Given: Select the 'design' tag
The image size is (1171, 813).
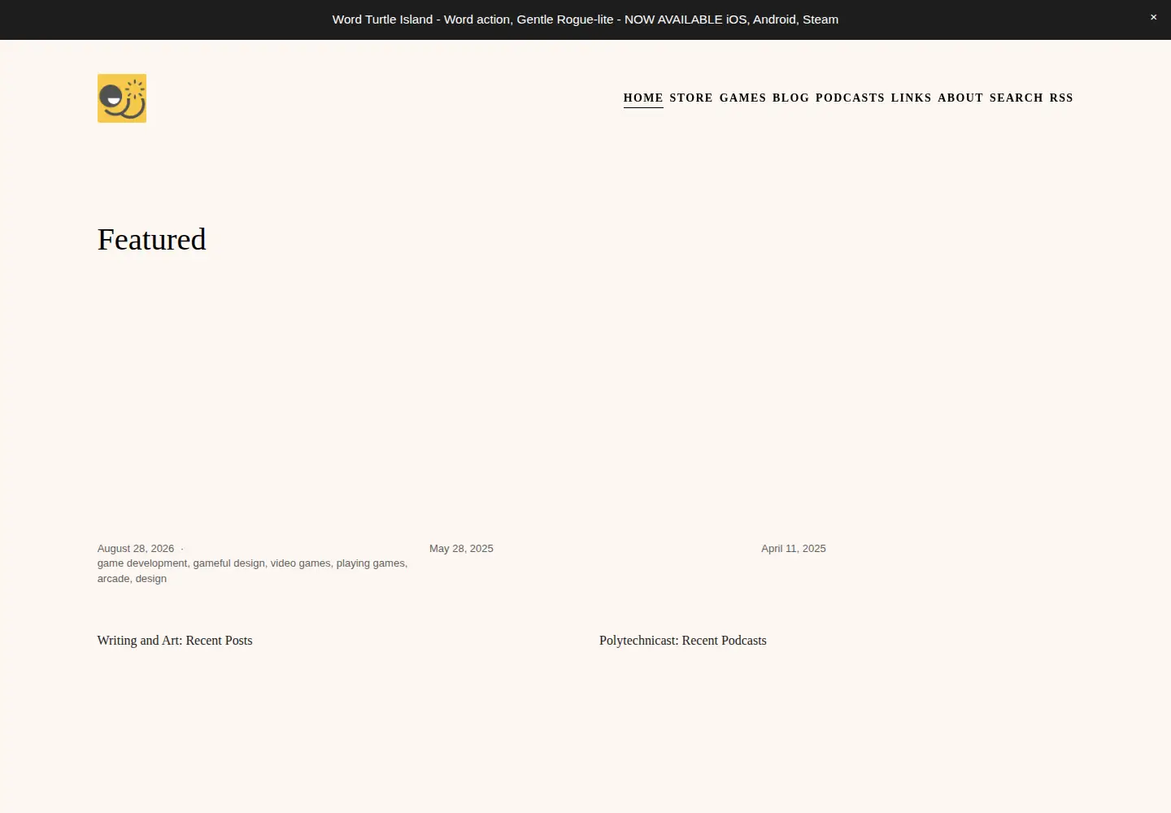Looking at the screenshot, I should pyautogui.click(x=151, y=579).
